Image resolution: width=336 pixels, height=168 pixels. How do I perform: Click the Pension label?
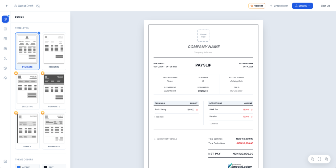pos(213,116)
